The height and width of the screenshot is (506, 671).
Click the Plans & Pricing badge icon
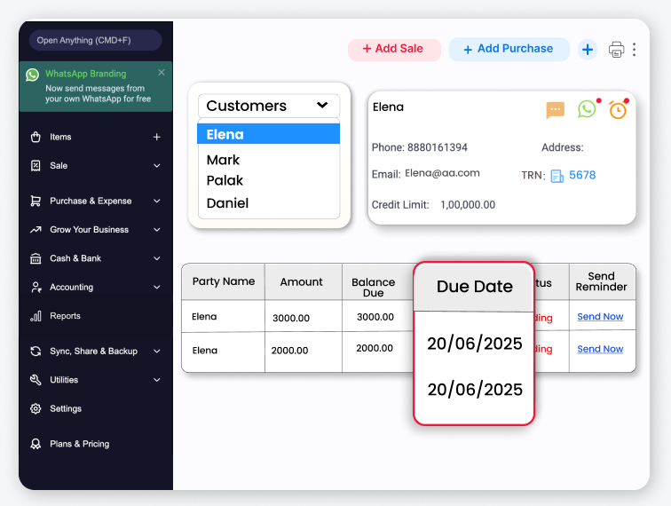[36, 444]
